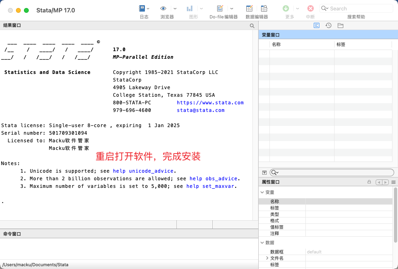The width and height of the screenshot is (398, 269).
Task: Open the help set_maxvar link
Action: pyautogui.click(x=210, y=186)
